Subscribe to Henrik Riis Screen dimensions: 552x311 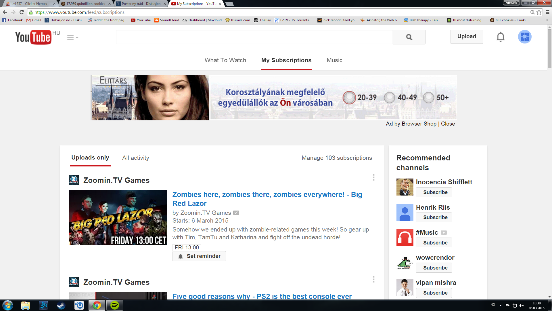[434, 217]
